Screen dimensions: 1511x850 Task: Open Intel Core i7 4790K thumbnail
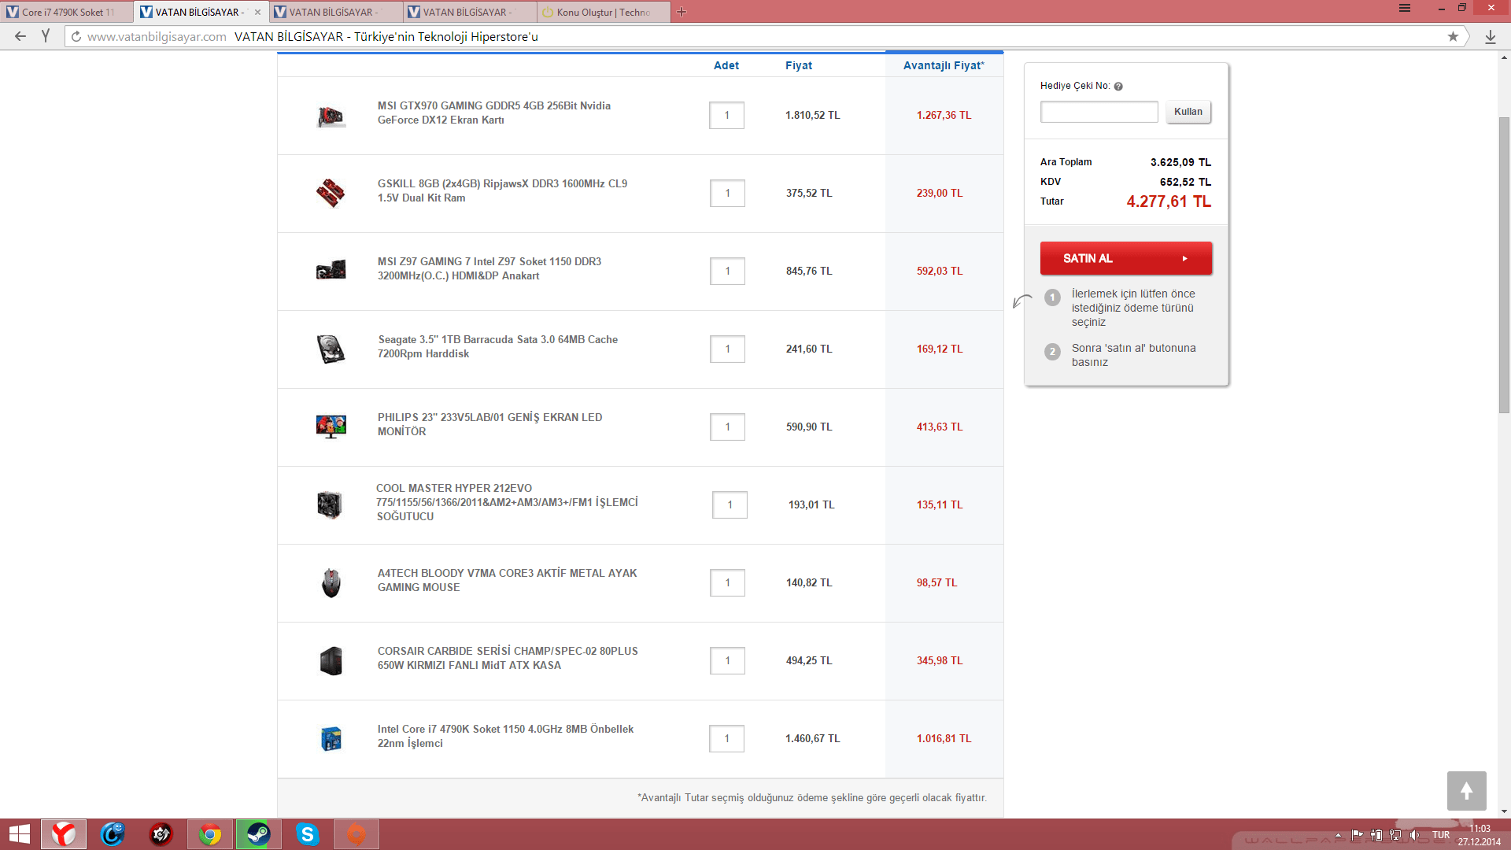pos(331,738)
